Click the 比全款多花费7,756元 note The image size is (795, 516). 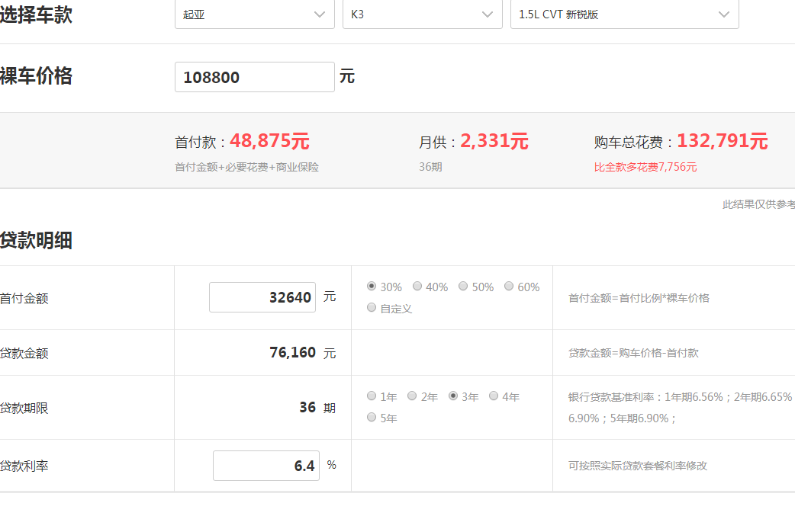(x=645, y=167)
